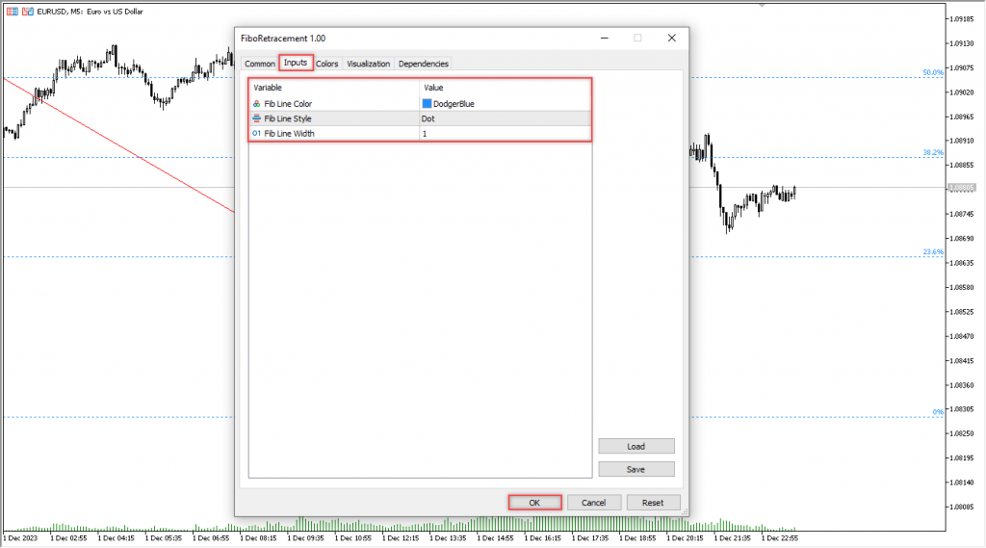
Task: Close the FiboRetracement dialog
Action: 671,38
